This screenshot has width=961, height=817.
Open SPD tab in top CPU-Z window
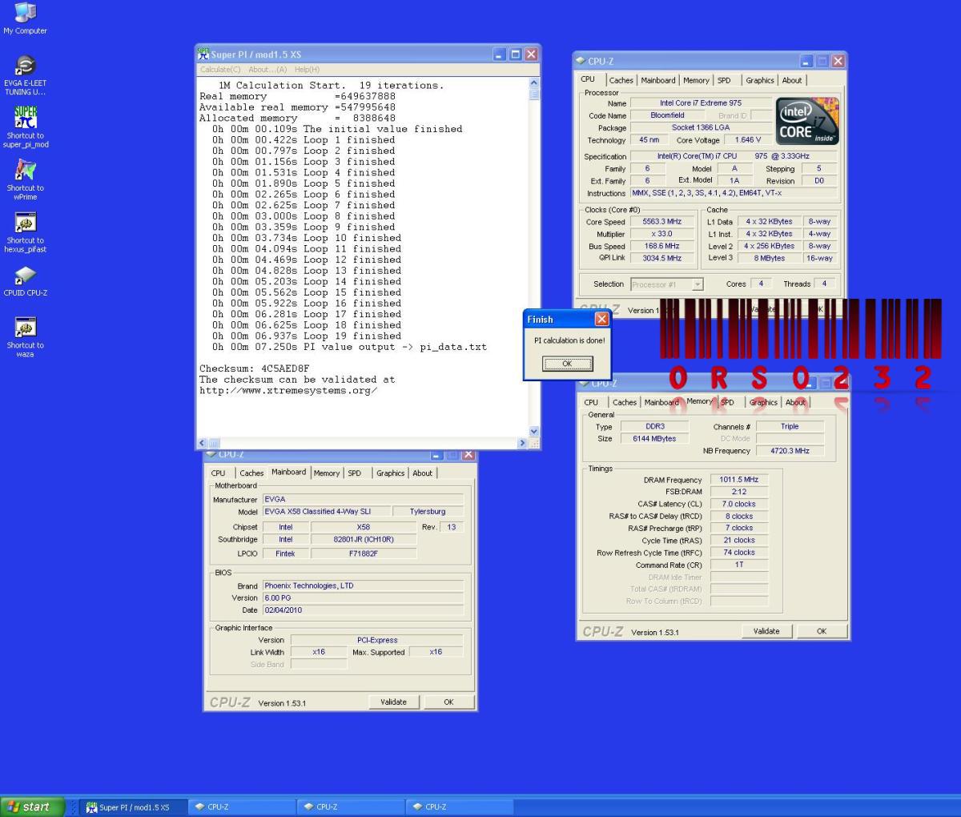pos(724,80)
